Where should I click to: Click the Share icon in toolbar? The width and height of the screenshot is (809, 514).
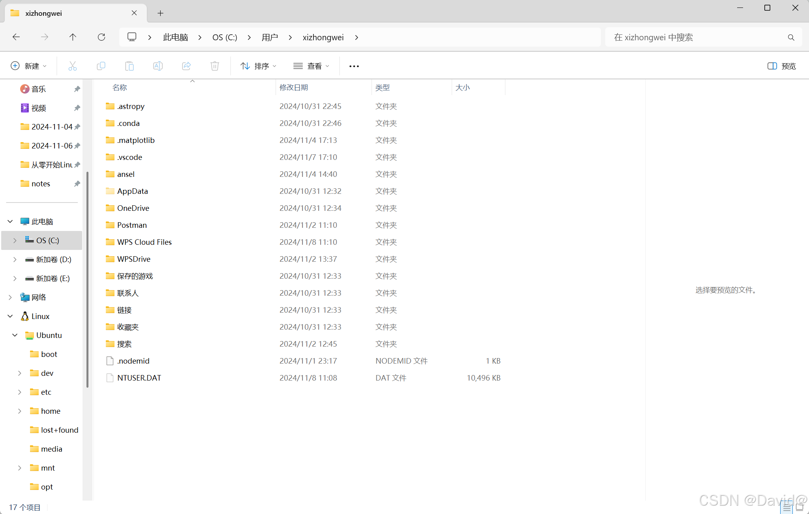coord(186,66)
